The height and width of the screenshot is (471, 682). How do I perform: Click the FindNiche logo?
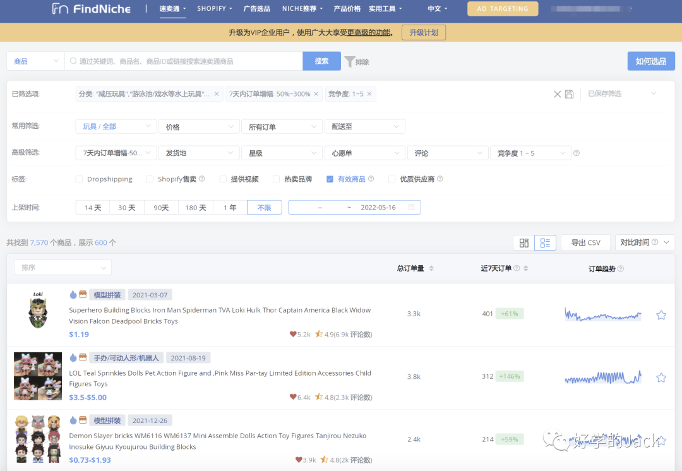92,9
